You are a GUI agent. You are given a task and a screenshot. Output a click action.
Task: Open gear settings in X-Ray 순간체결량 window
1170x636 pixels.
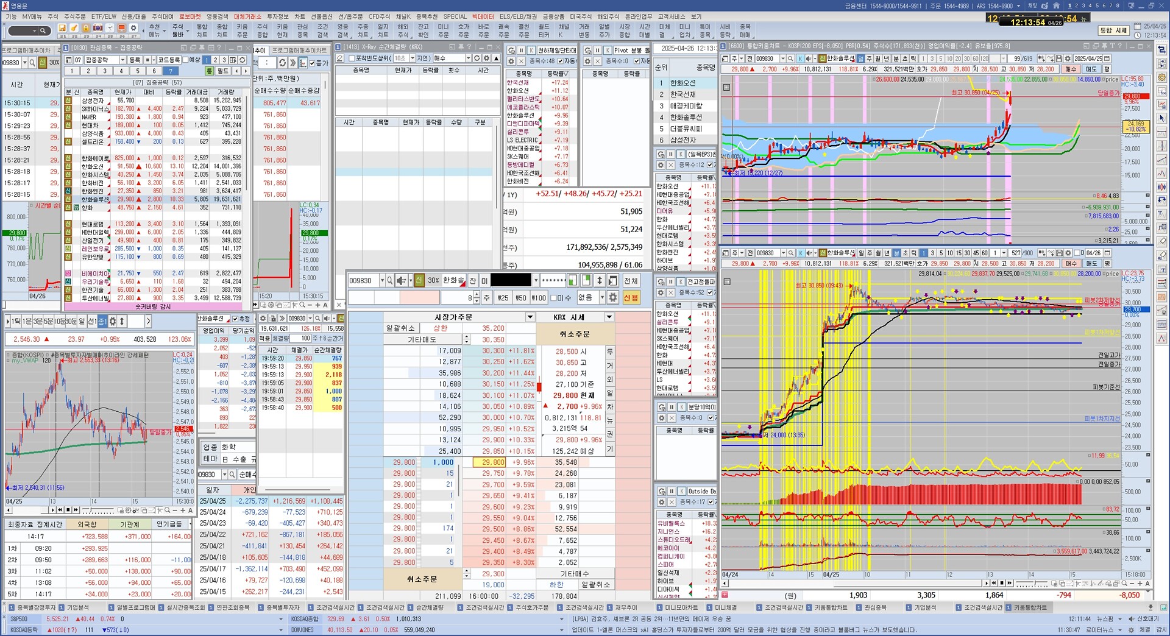click(486, 58)
